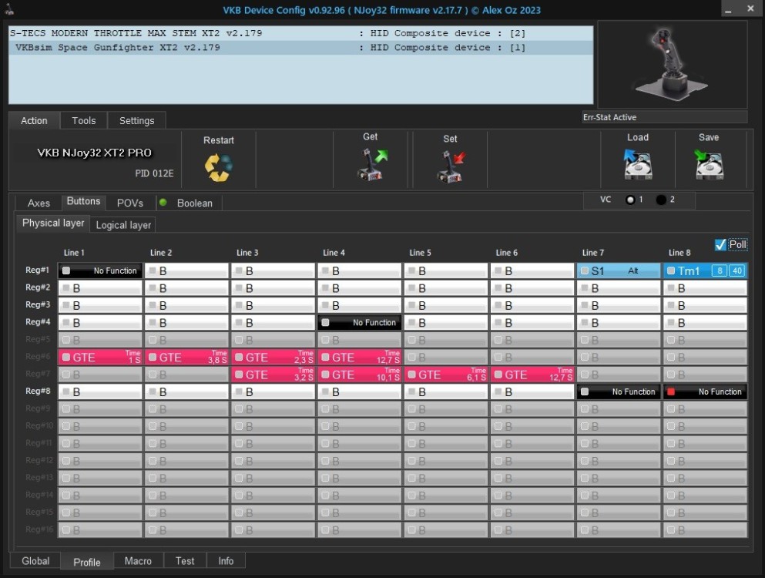
Task: Close the VKB Device Config window
Action: click(x=750, y=8)
